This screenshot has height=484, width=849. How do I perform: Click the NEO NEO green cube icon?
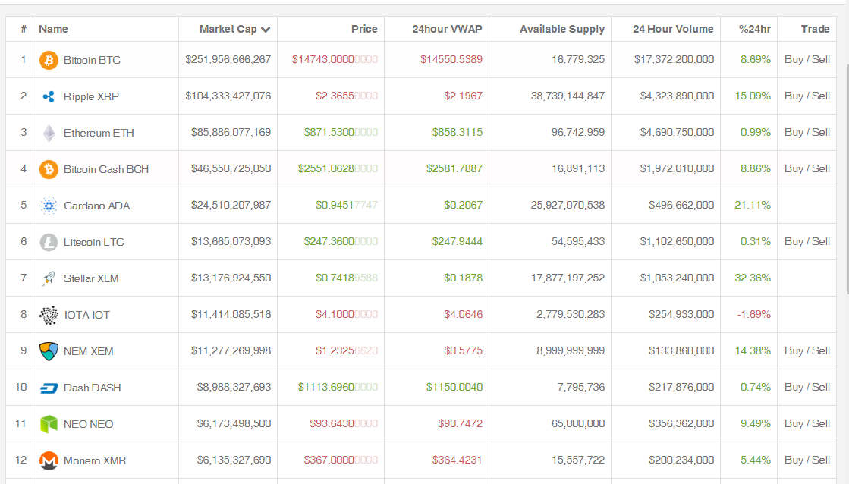(49, 424)
